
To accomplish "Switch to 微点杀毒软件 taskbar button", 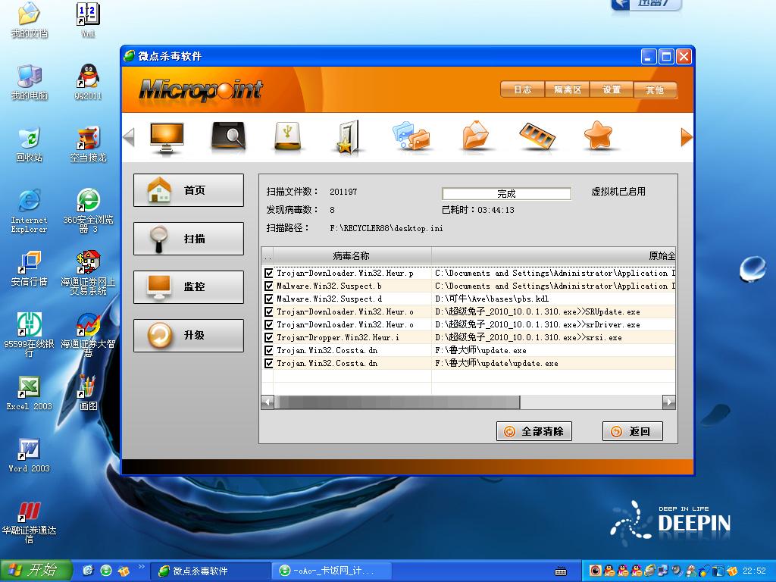I will coord(209,571).
